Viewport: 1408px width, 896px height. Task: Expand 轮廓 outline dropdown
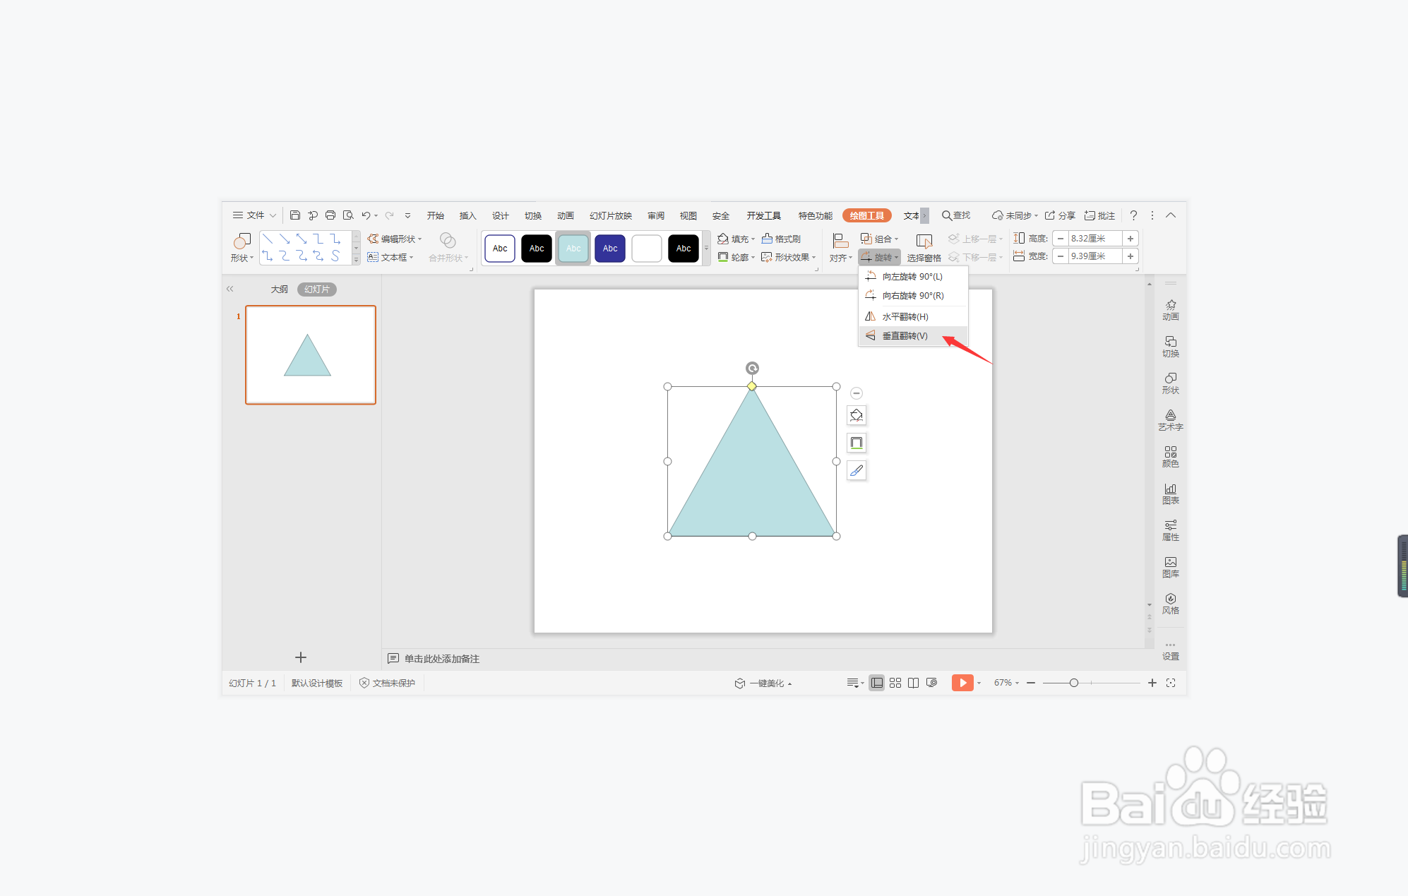coord(736,257)
